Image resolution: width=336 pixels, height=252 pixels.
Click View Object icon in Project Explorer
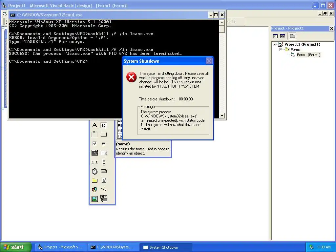coord(283,36)
